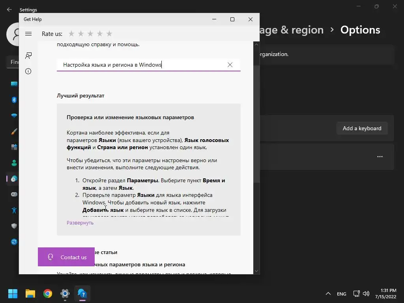Open the three-dots menu in Settings Options
The height and width of the screenshot is (303, 404).
(380, 157)
